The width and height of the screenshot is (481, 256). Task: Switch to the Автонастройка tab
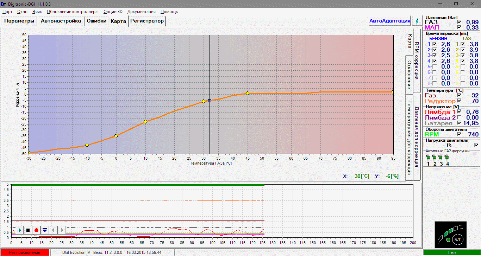(61, 21)
